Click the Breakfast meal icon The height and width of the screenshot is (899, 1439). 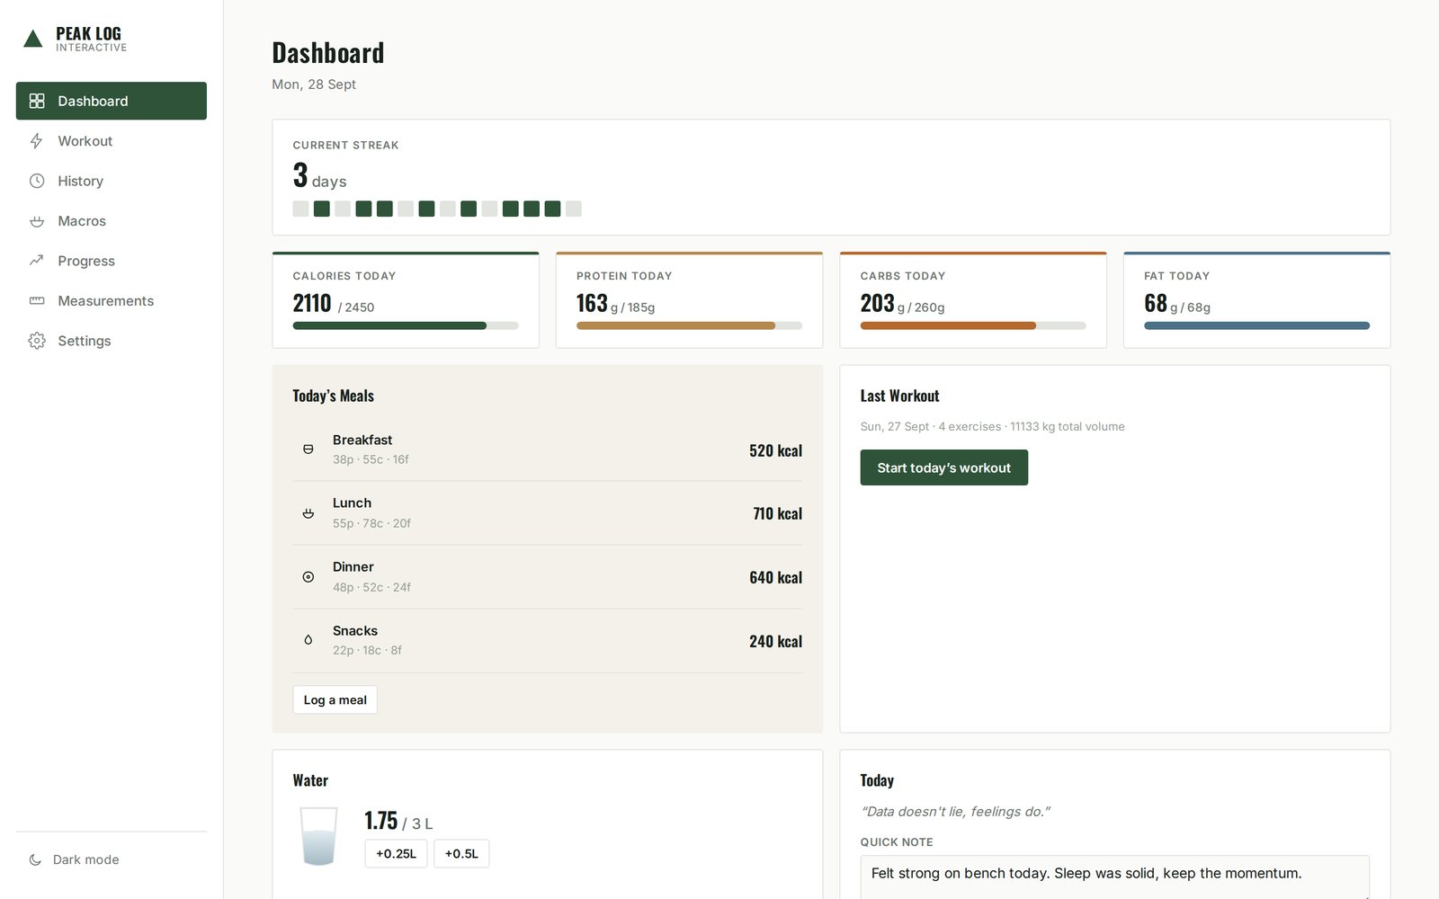(308, 449)
